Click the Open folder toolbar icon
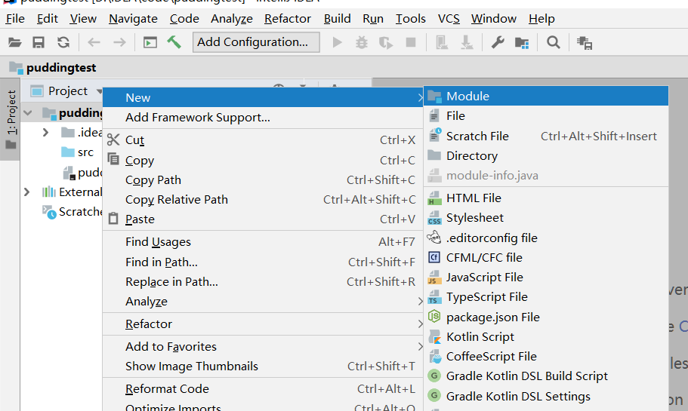Viewport: 688px width, 411px height. pos(15,42)
